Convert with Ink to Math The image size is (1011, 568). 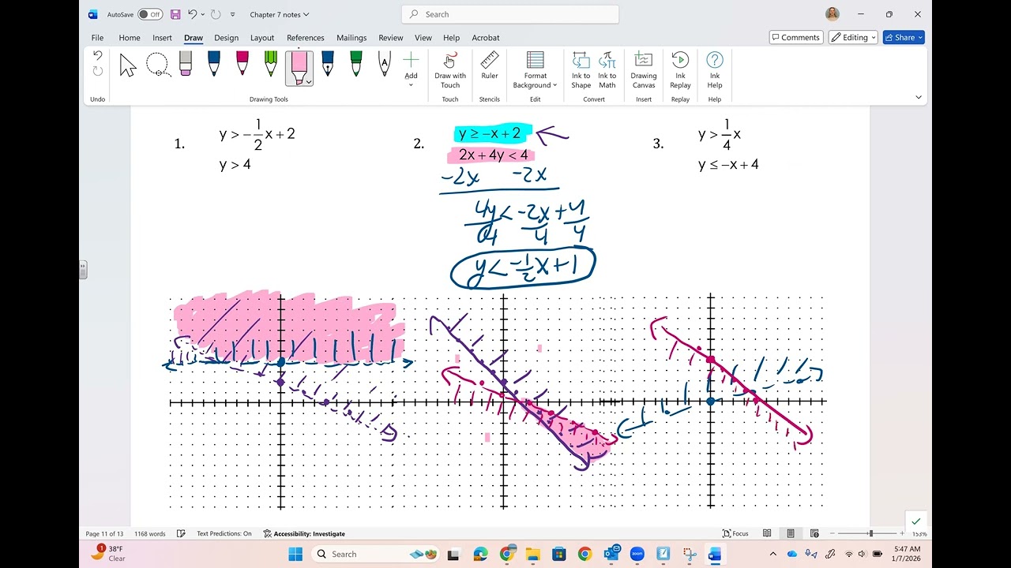(x=607, y=70)
